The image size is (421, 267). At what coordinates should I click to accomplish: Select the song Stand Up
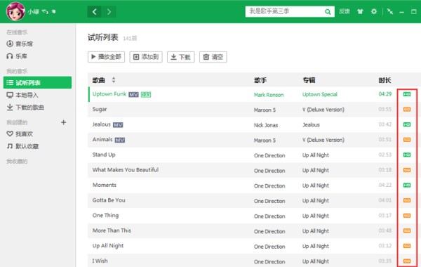[104, 155]
